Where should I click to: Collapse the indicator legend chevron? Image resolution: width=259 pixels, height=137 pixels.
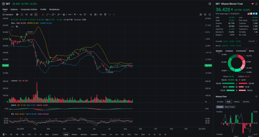[x=12, y=30]
